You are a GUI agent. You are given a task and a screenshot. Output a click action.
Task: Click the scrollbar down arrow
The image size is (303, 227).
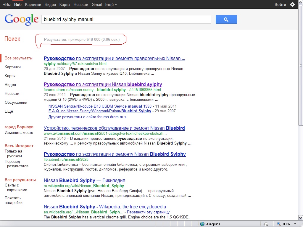301,218
